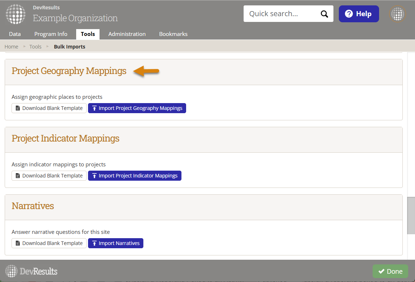
Task: Go to Home breadcrumb link
Action: [11, 47]
